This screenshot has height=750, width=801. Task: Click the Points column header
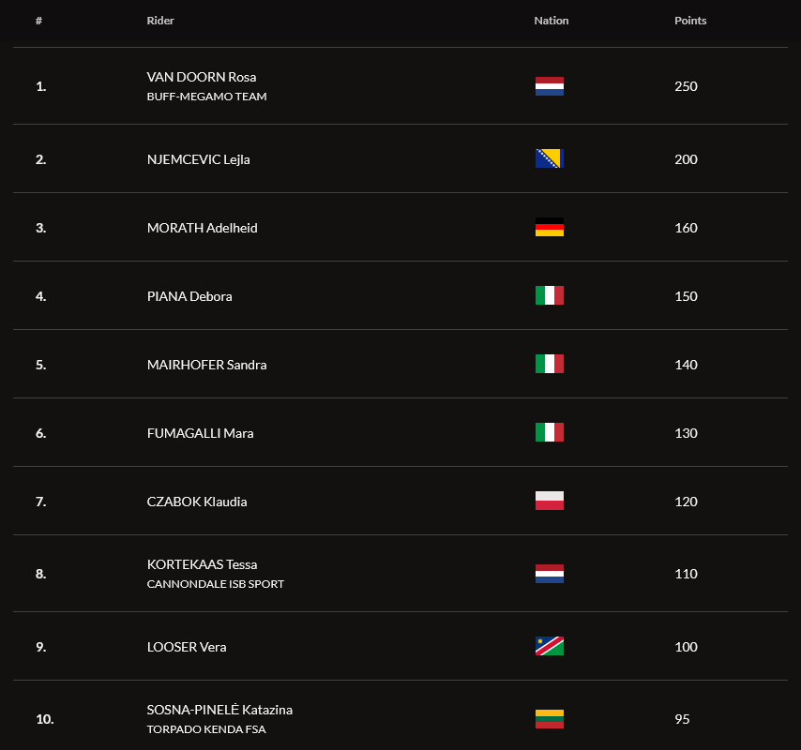tap(690, 21)
